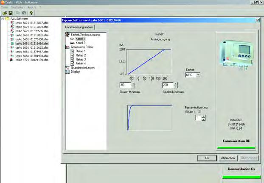Open the Einheit unit dropdown

tap(198, 75)
